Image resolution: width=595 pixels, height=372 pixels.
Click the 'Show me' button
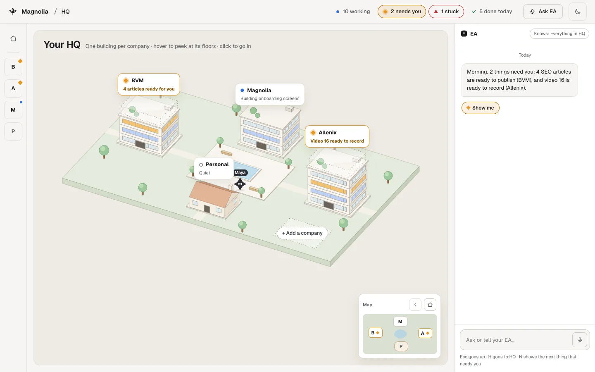coord(480,108)
